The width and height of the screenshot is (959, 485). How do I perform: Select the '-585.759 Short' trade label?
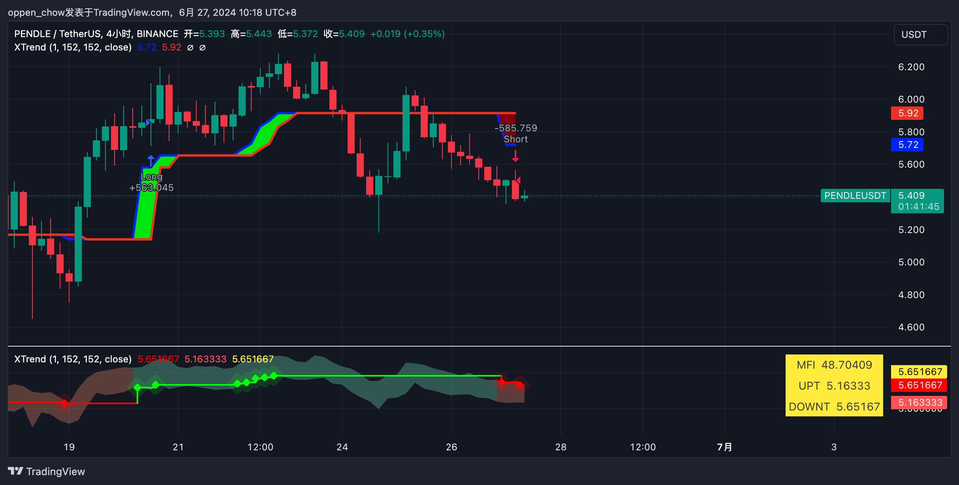tap(515, 134)
